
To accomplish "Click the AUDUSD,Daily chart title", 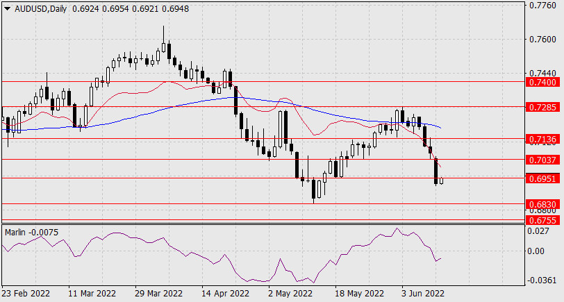I will pyautogui.click(x=41, y=9).
